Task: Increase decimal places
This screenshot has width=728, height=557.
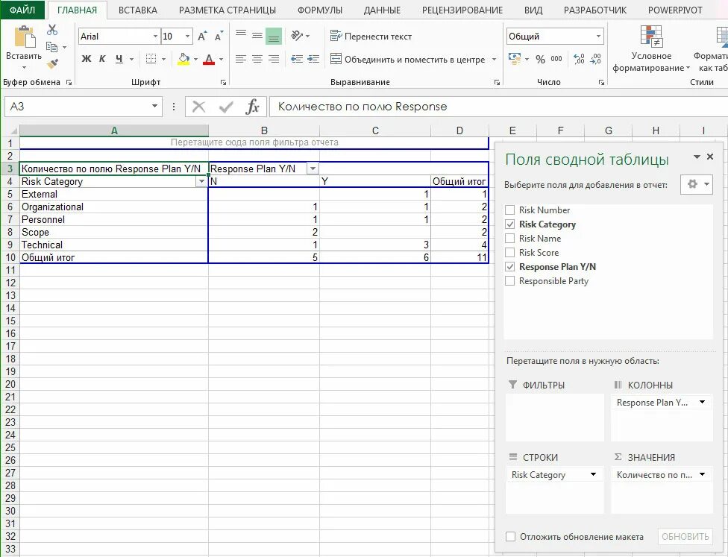Action: point(579,59)
